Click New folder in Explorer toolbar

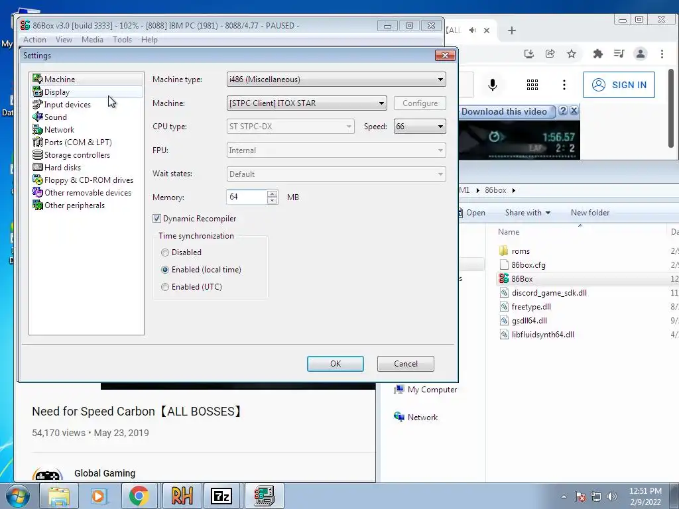point(589,213)
